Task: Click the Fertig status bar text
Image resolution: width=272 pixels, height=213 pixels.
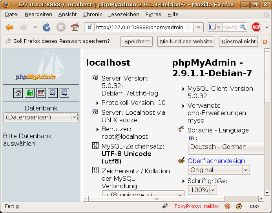Action: [x=12, y=206]
